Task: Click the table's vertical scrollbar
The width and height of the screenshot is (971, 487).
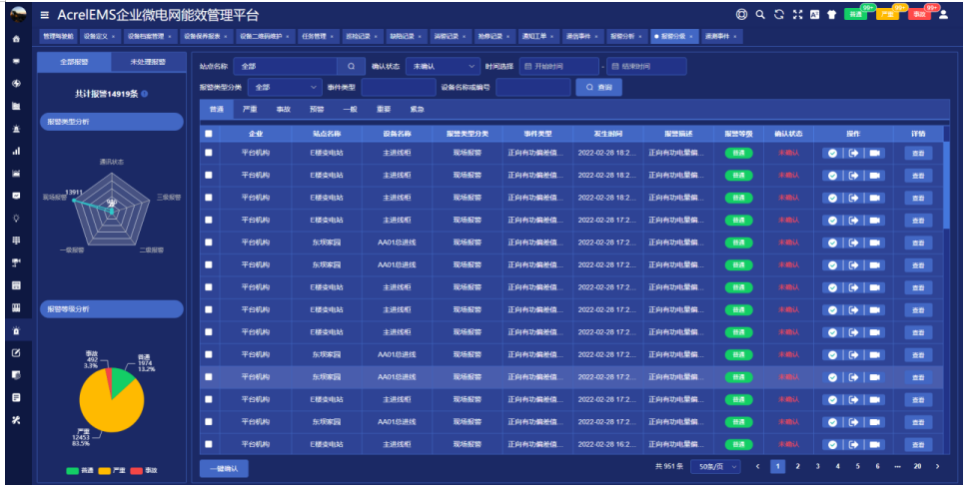Action: click(946, 186)
